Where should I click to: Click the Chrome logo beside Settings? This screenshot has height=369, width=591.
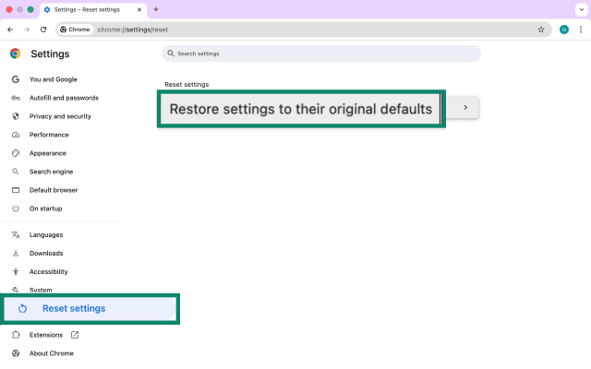16,54
